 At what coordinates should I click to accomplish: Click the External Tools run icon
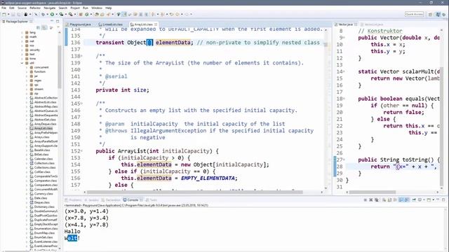70,14
